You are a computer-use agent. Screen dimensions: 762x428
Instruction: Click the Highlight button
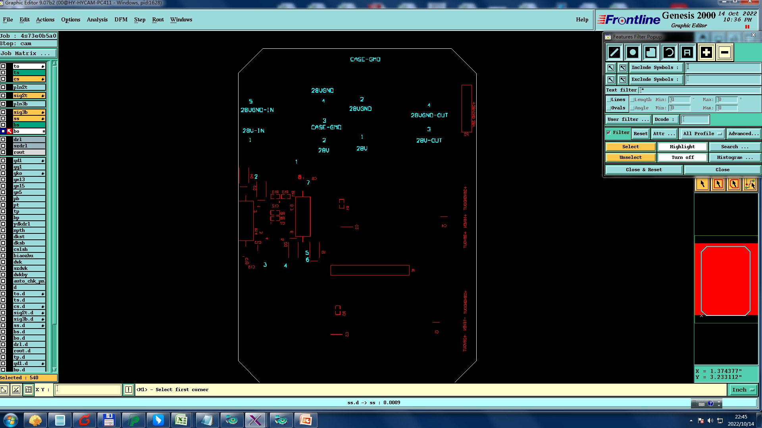682,147
